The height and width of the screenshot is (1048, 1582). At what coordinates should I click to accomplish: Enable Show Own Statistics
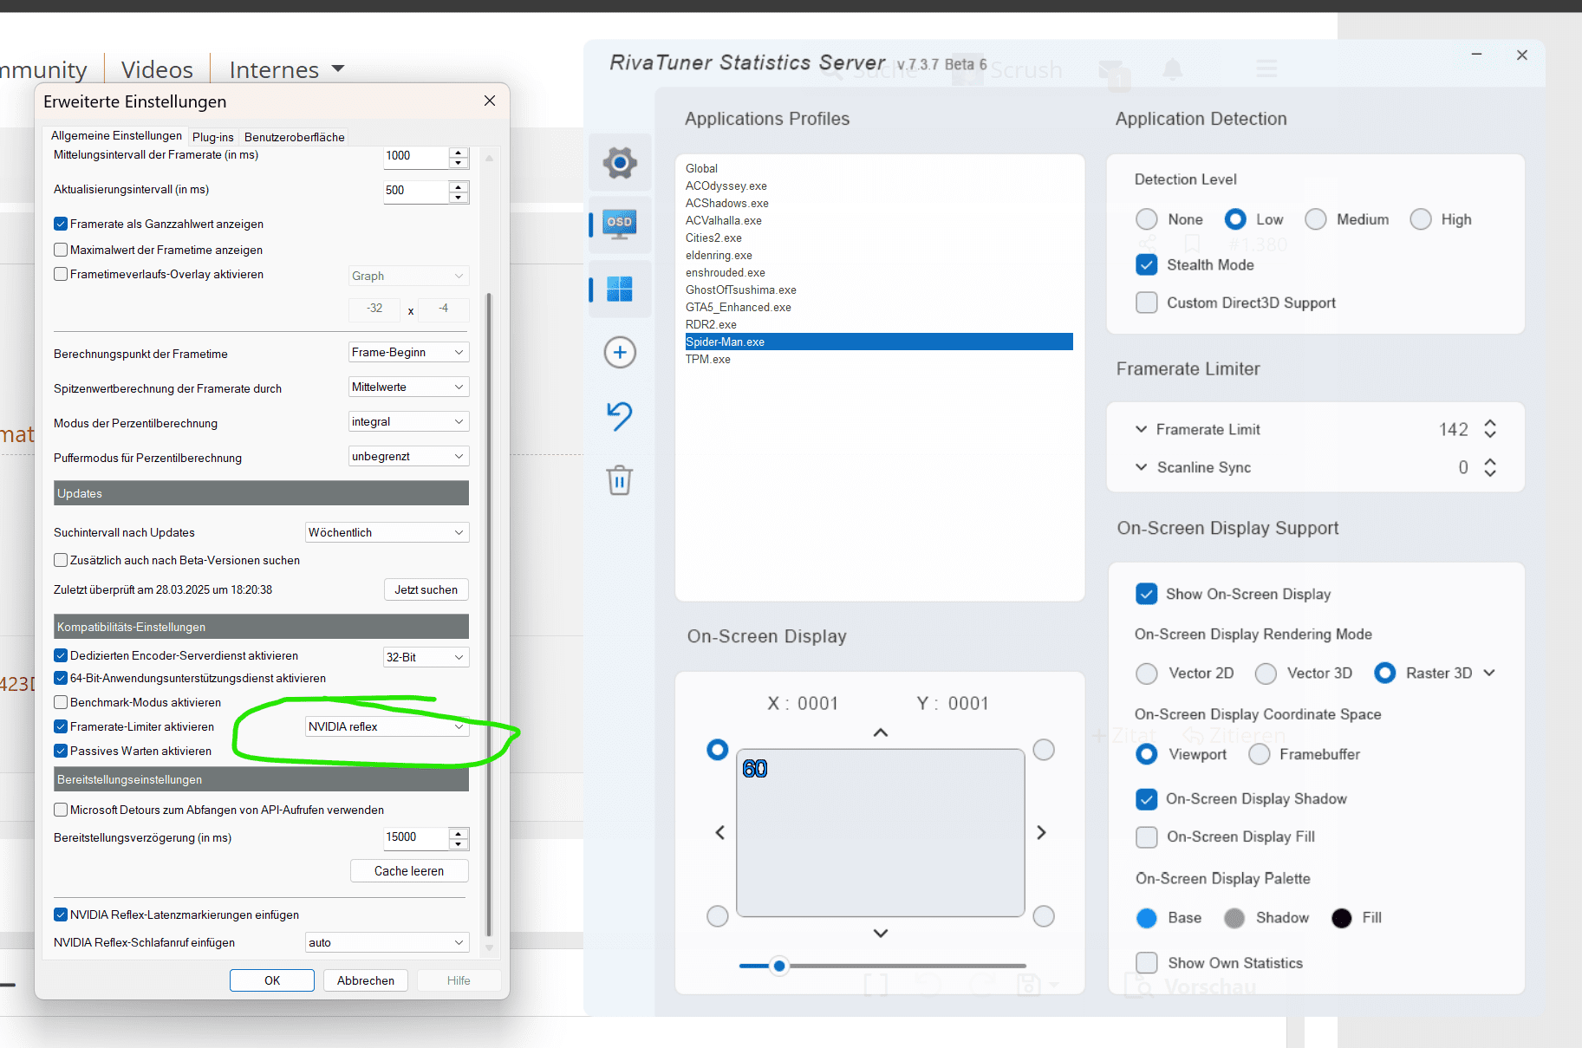click(1147, 963)
